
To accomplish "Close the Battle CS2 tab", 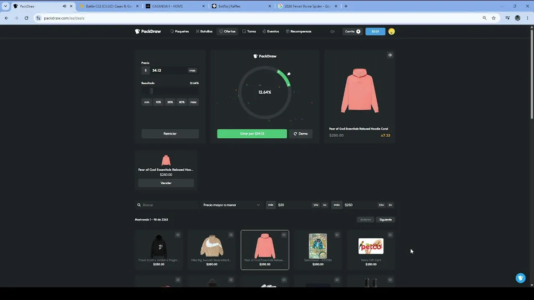I will [137, 6].
